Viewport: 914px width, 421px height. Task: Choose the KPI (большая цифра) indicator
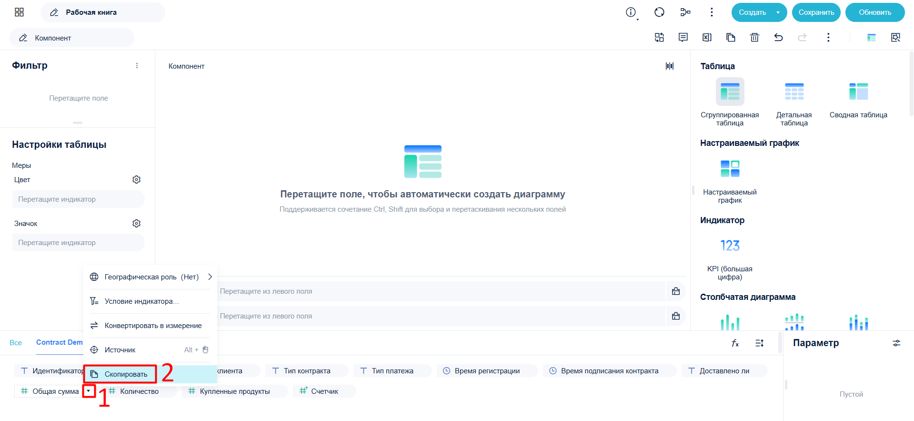(730, 257)
